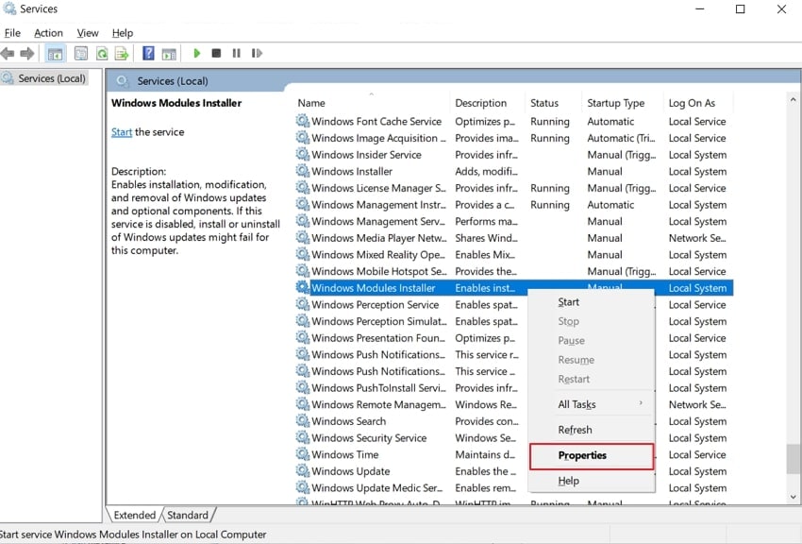The image size is (802, 544).
Task: Sort by clicking the Startup Type column header
Action: click(x=618, y=102)
